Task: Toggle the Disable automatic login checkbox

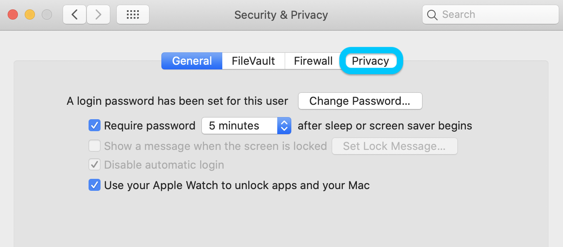Action: [x=94, y=165]
